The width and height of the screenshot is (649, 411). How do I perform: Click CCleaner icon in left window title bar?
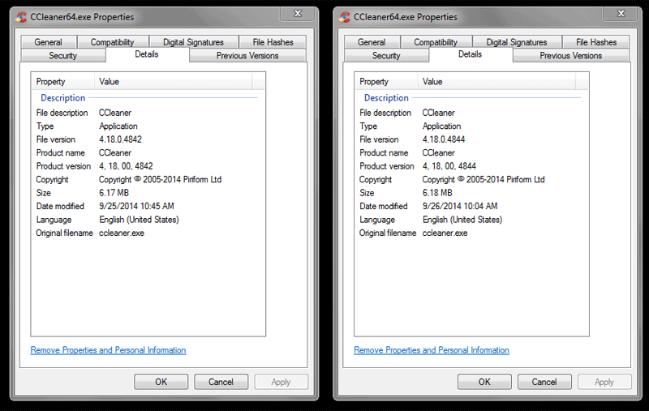21,17
